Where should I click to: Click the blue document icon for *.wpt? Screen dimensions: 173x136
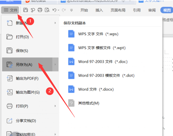[71, 48]
